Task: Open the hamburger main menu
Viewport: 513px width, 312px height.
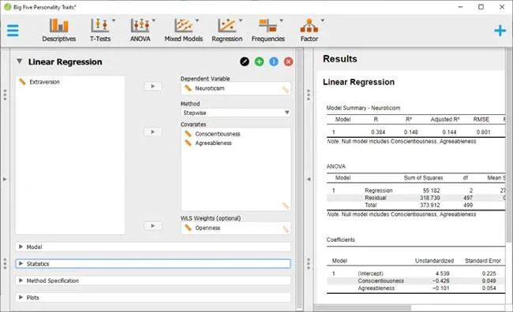Action: pos(13,31)
